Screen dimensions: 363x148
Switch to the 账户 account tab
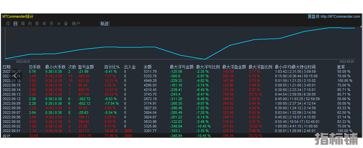click(x=76, y=24)
